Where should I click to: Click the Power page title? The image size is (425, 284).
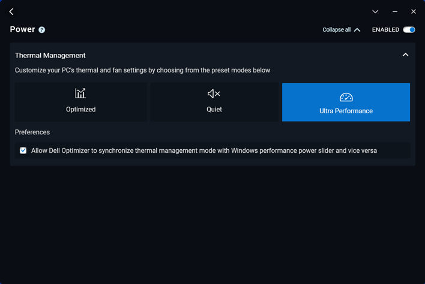(x=22, y=29)
